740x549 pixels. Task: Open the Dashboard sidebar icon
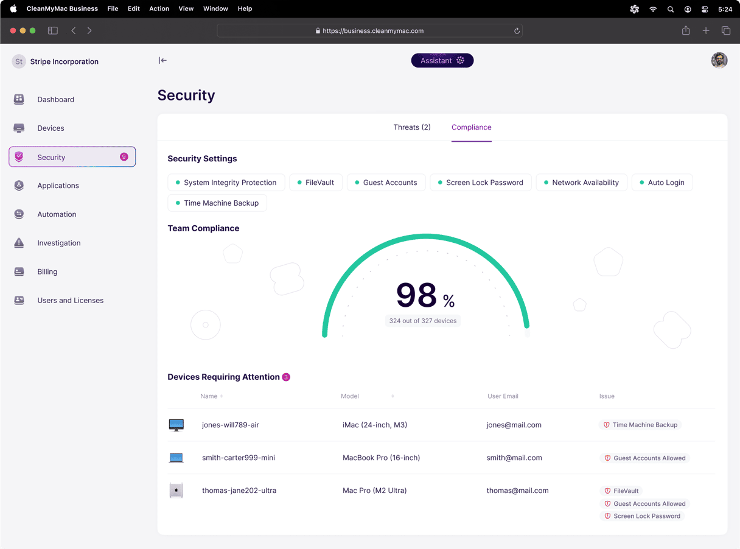19,99
